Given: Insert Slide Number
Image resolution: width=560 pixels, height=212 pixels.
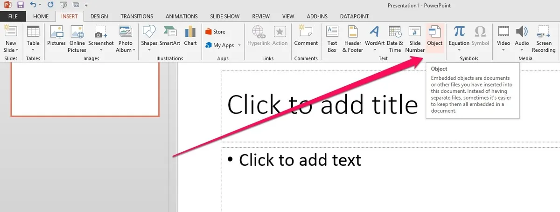Looking at the screenshot, I should pos(415,39).
